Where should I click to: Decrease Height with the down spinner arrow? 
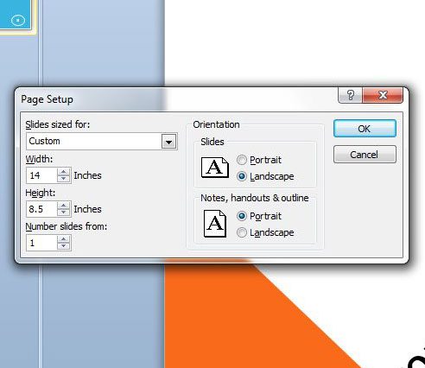tap(64, 213)
